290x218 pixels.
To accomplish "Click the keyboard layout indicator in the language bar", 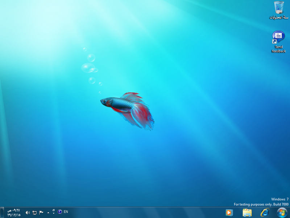I will (x=53, y=211).
